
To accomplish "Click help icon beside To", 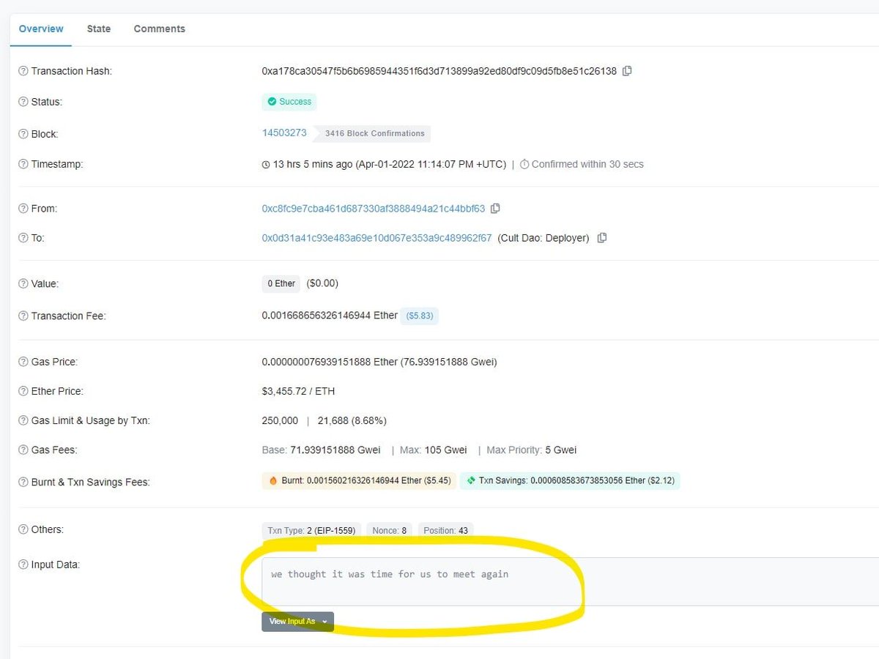I will (x=23, y=238).
